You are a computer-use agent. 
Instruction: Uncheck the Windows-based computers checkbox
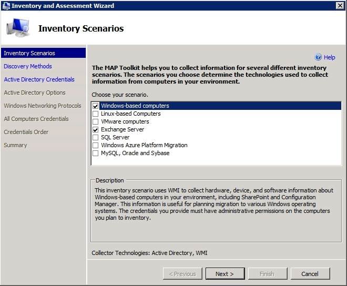coord(95,106)
